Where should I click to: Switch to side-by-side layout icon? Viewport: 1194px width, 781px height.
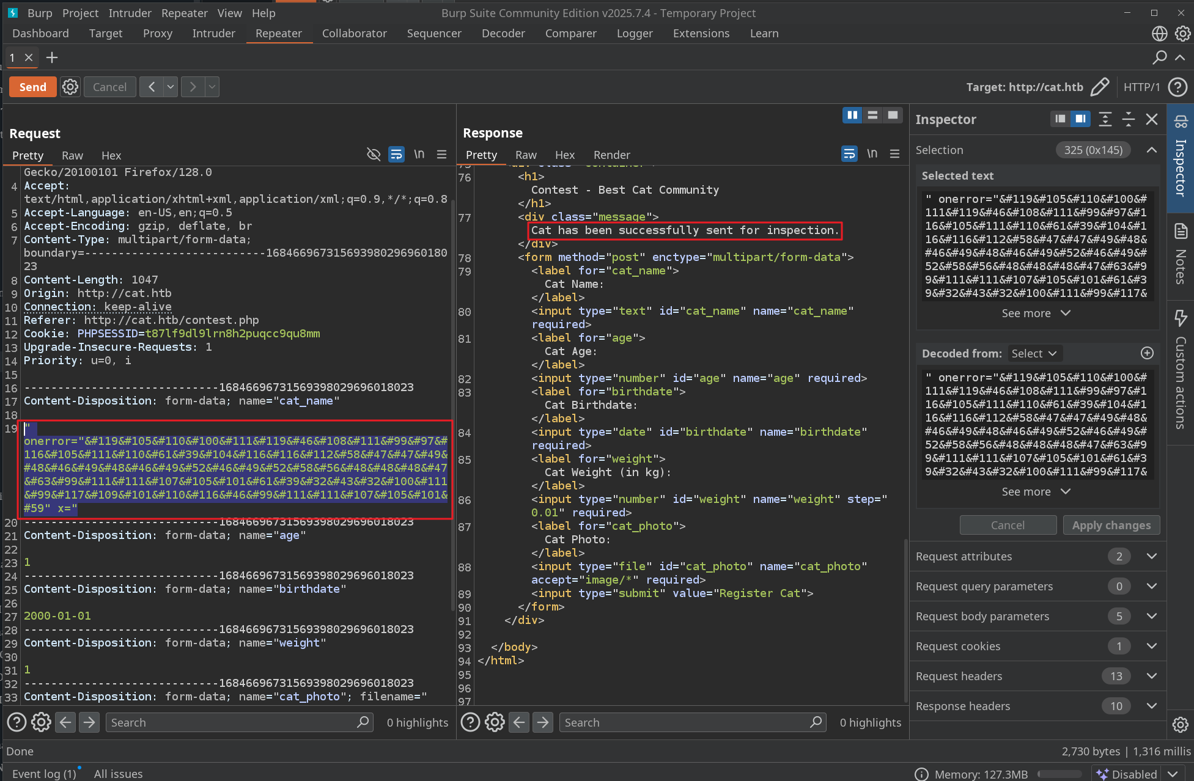pos(852,115)
